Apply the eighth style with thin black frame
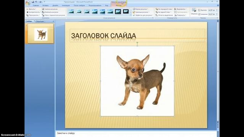The height and width of the screenshot is (137, 244). (x=126, y=11)
